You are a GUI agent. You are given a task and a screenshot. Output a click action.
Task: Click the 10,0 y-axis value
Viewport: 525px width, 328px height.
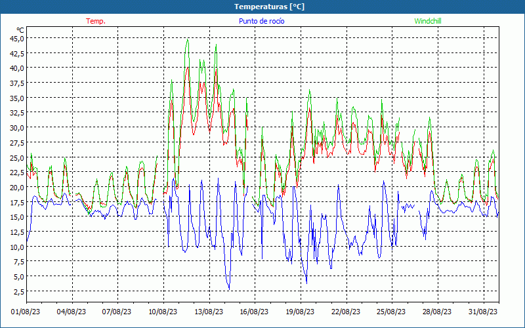pos(16,247)
